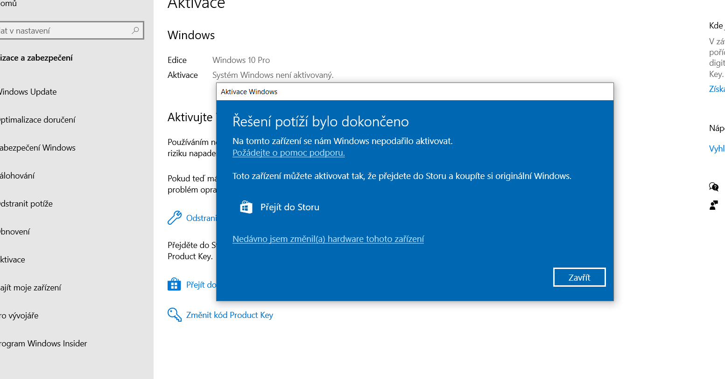Click the magnifier icon in search box
The width and height of the screenshot is (725, 379).
[x=135, y=30]
